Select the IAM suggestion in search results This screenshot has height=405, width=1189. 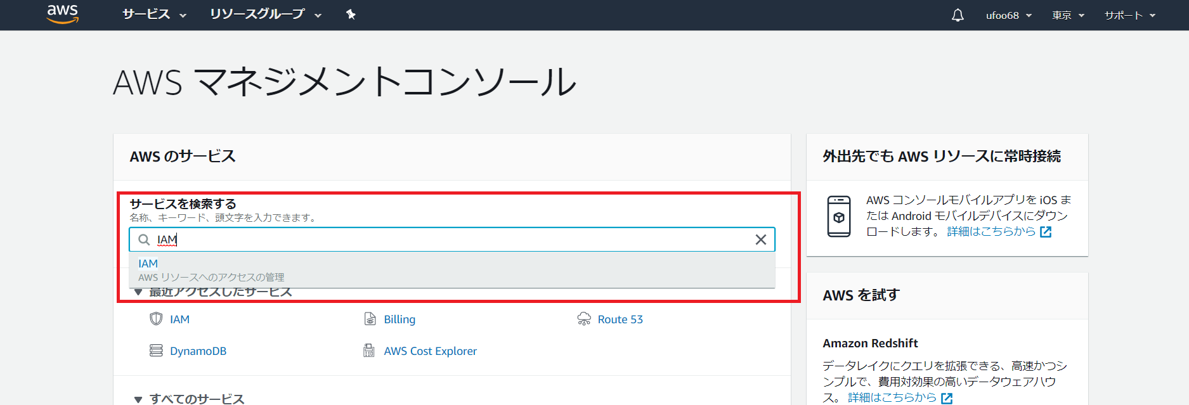click(x=452, y=270)
